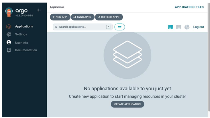Click the argo wordmark text
Viewport: 210px width, 118px height.
(x=21, y=11)
